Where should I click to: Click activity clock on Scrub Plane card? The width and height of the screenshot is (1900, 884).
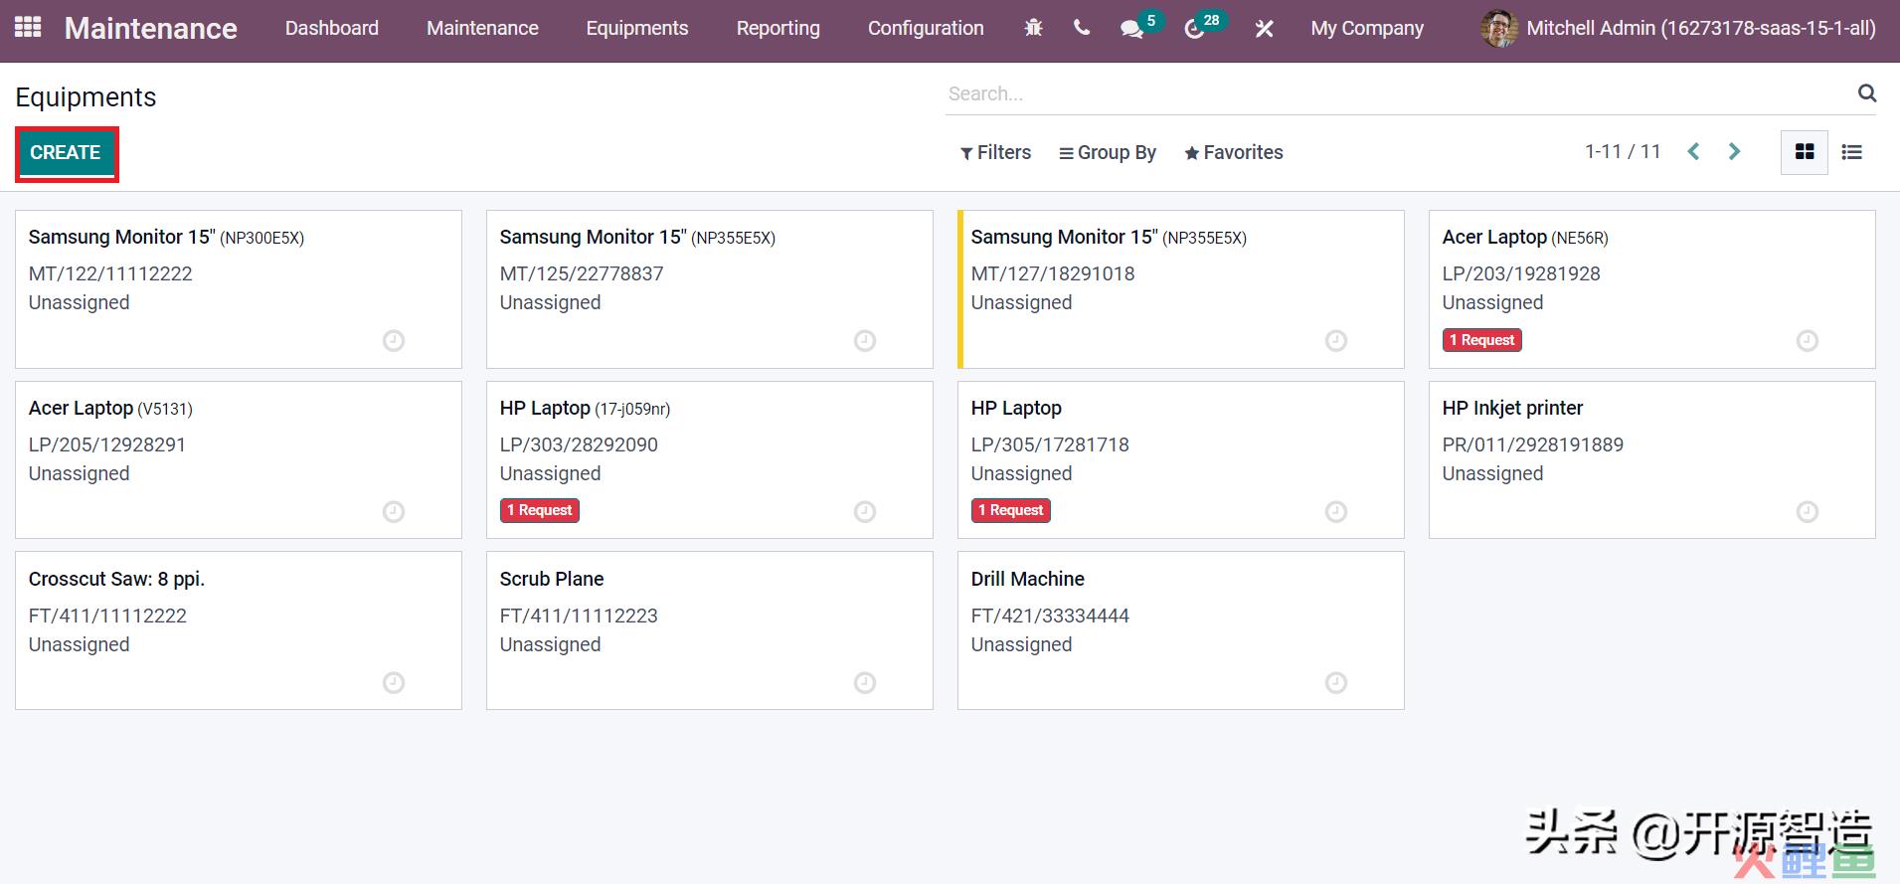click(865, 683)
